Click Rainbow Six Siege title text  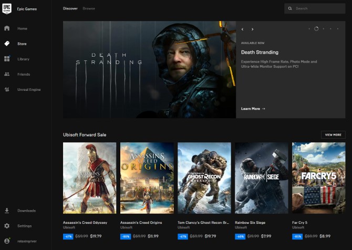[x=250, y=223]
